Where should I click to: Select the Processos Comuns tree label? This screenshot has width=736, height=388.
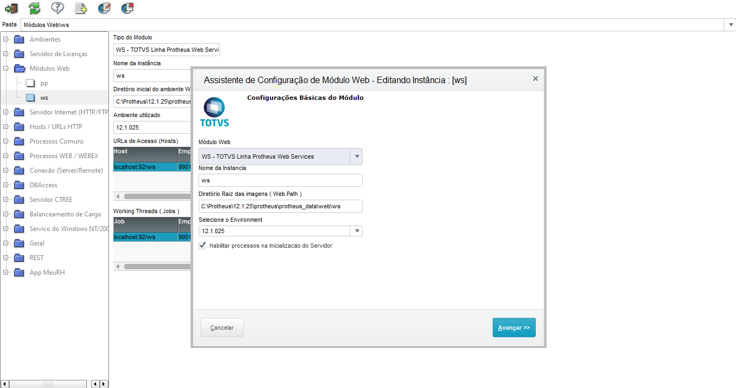[57, 141]
